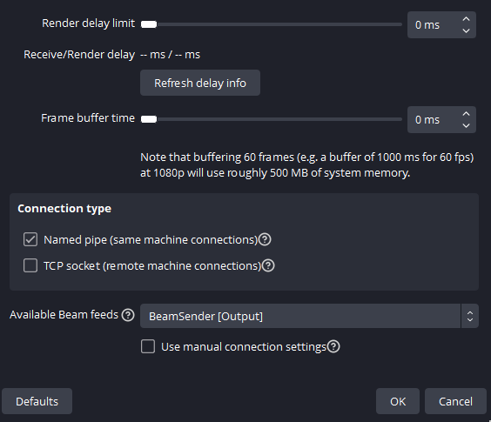Click the Render delay limit slider handle
Image resolution: width=491 pixels, height=422 pixels.
tap(149, 24)
